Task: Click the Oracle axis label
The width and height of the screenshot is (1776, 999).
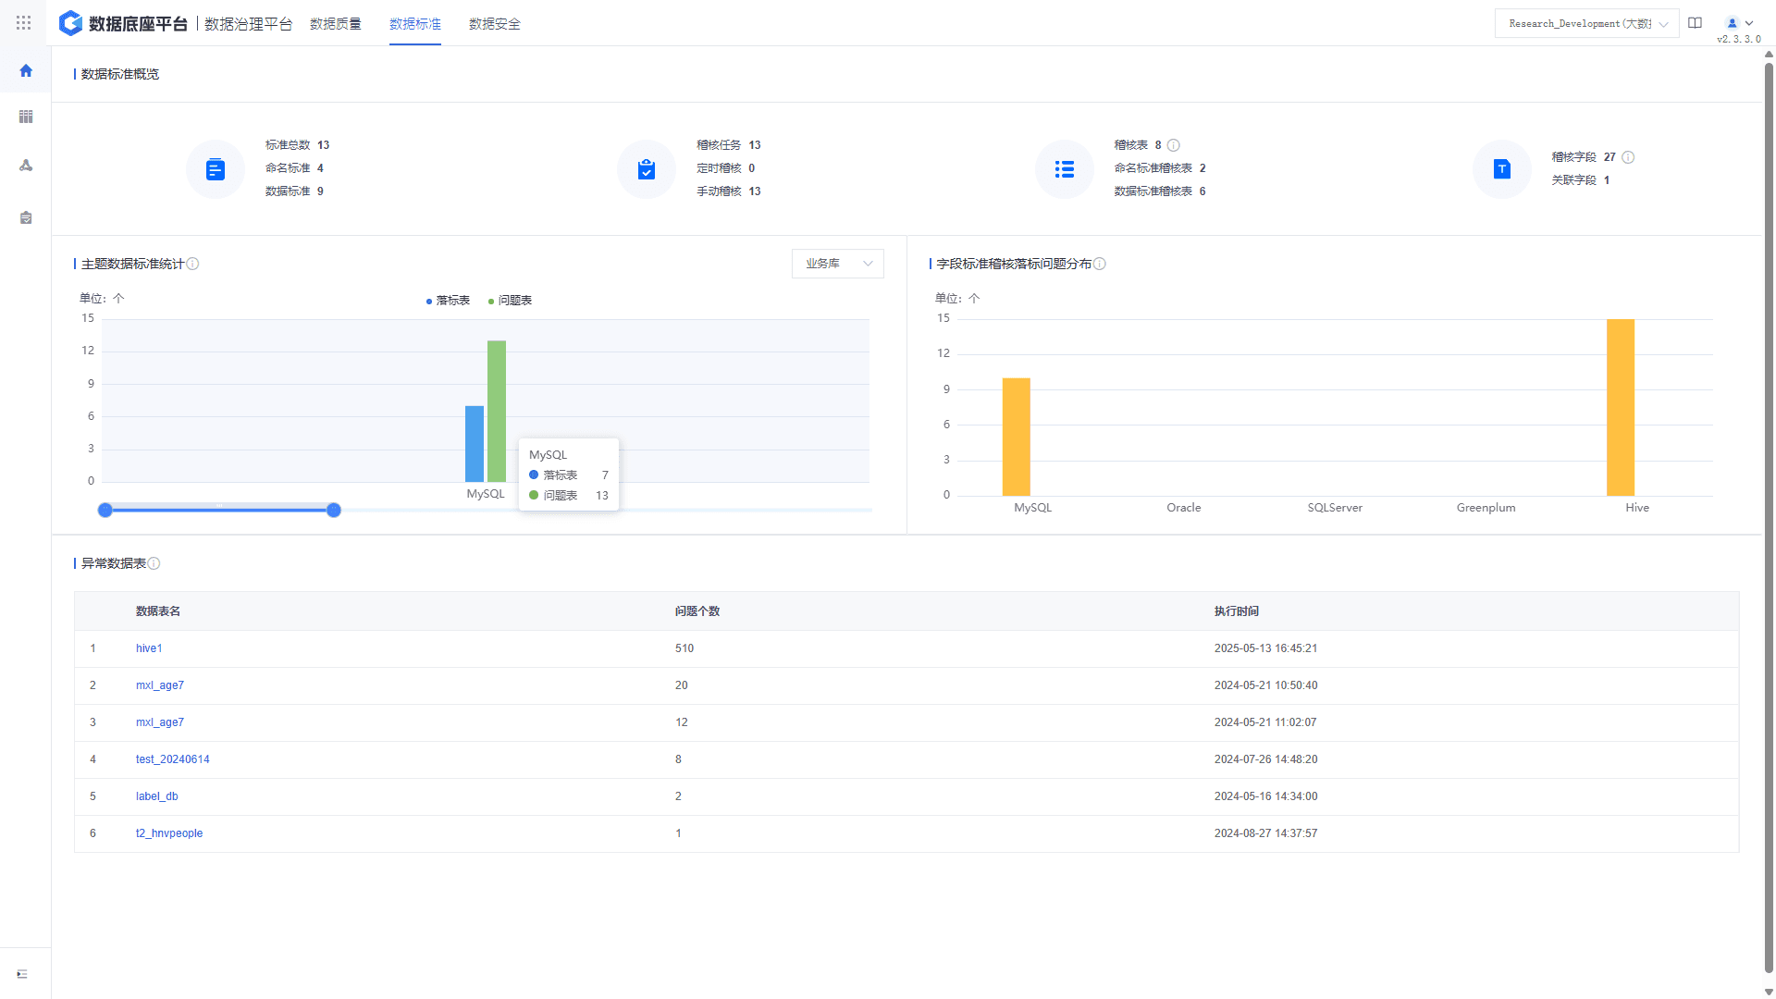Action: tap(1184, 508)
